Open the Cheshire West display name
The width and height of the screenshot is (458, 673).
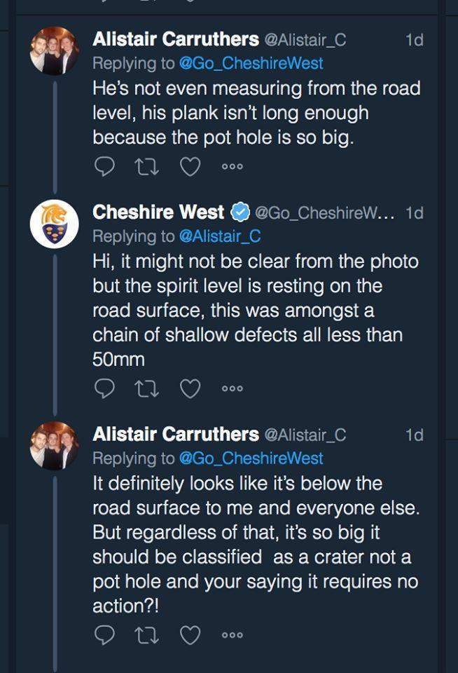tap(158, 212)
